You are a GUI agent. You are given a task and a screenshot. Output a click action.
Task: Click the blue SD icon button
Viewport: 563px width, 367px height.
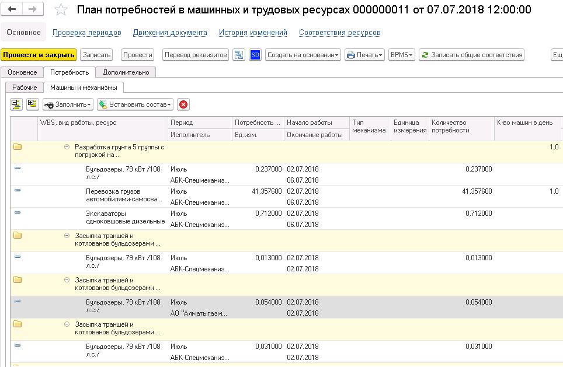click(x=255, y=55)
